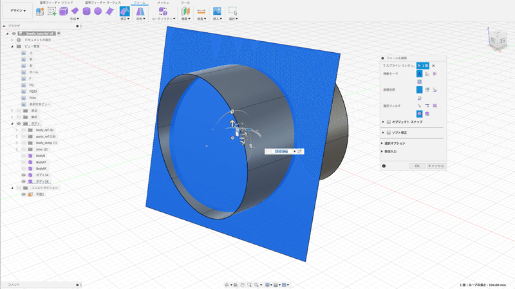The width and height of the screenshot is (515, 289).
Task: Switch to ツール tab
Action: [x=185, y=3]
